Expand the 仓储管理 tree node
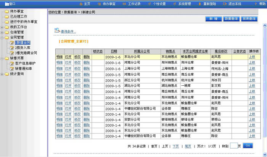This screenshot has height=157, width=267. point(2,32)
